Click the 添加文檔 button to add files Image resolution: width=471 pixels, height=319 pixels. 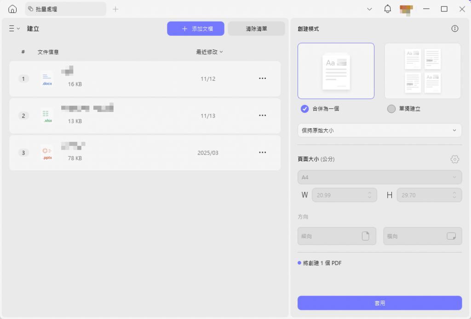coord(195,28)
